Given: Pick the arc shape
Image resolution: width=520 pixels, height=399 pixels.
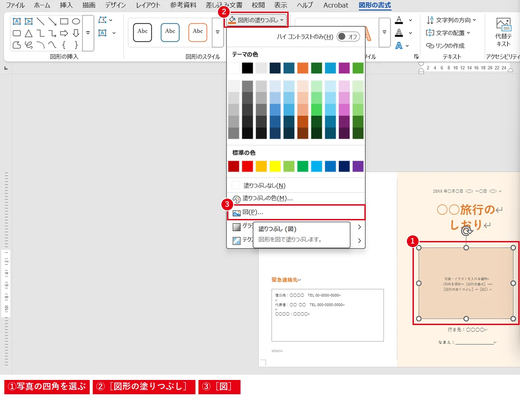Looking at the screenshot, I should (40, 45).
